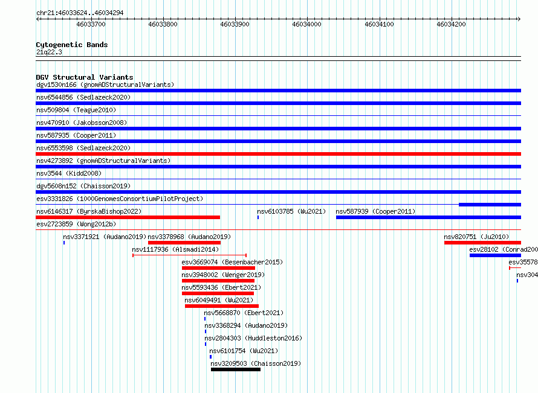
Task: Select nsv3368294 (Audano2019) label
Action: point(246,325)
